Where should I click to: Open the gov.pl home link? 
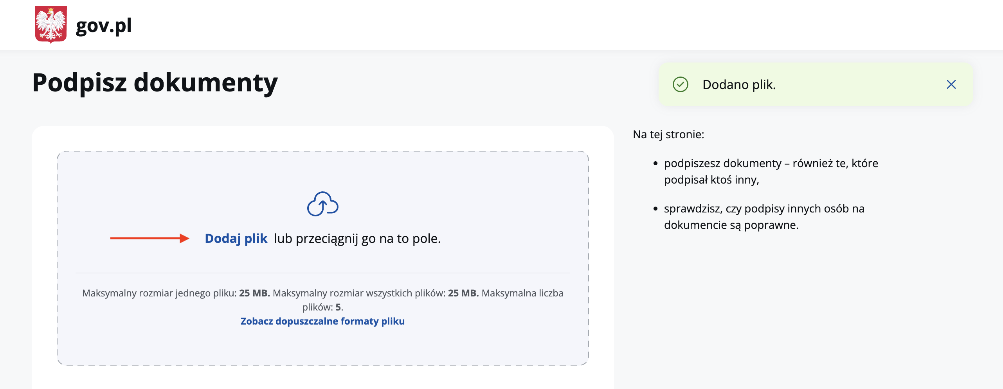tap(104, 26)
